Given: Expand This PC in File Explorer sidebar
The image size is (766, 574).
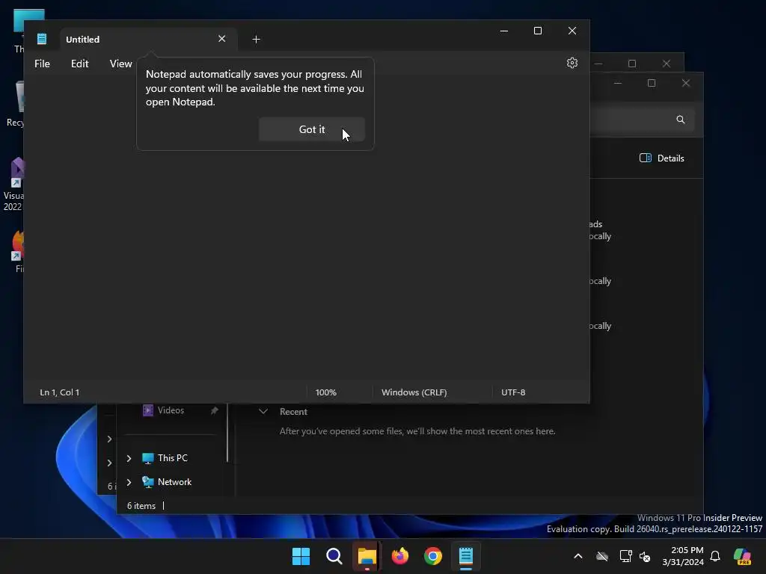Looking at the screenshot, I should click(129, 458).
